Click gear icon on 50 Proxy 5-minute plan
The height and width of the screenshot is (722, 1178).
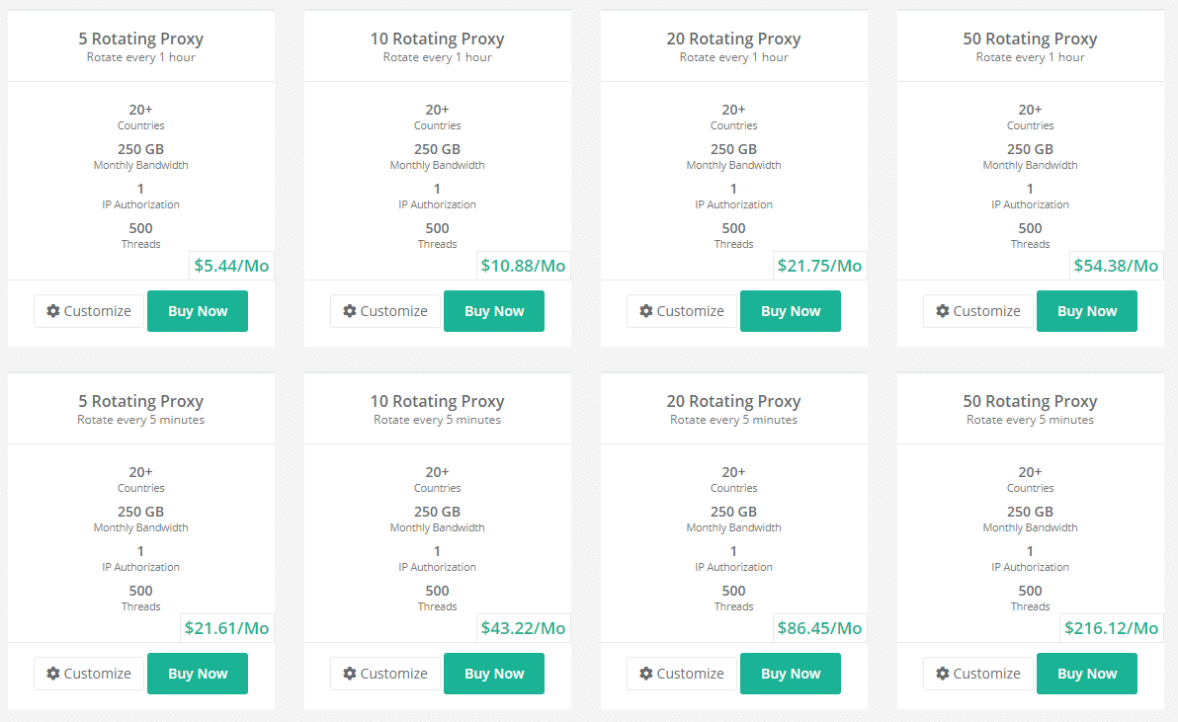[x=943, y=674]
